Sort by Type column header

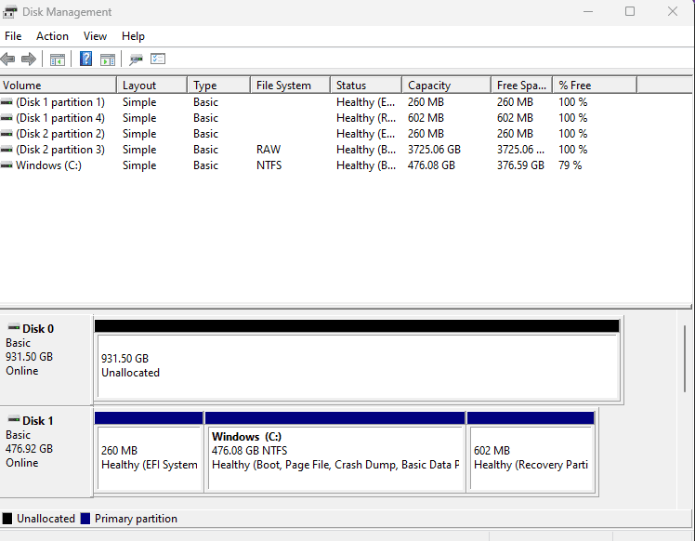(219, 86)
